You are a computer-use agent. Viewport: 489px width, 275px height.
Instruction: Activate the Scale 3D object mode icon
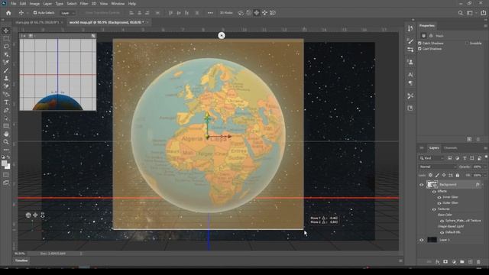(x=273, y=13)
